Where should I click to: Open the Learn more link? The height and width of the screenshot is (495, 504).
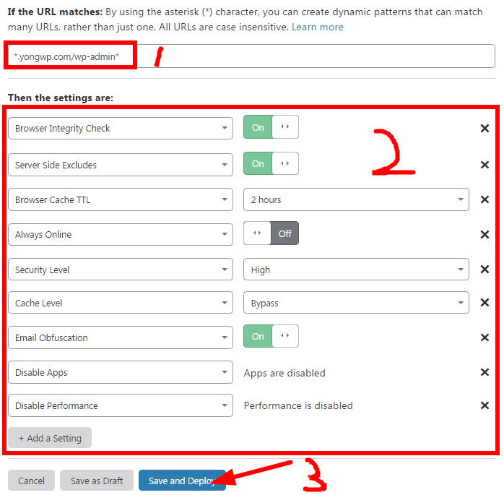click(317, 27)
